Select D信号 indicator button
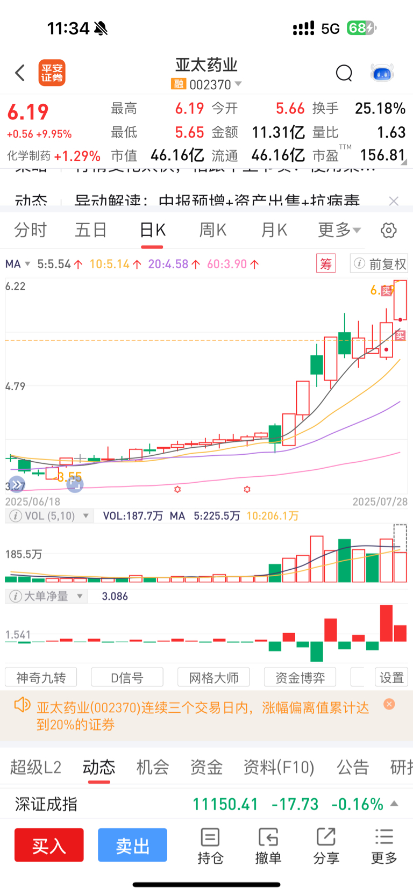The width and height of the screenshot is (413, 895). click(127, 677)
